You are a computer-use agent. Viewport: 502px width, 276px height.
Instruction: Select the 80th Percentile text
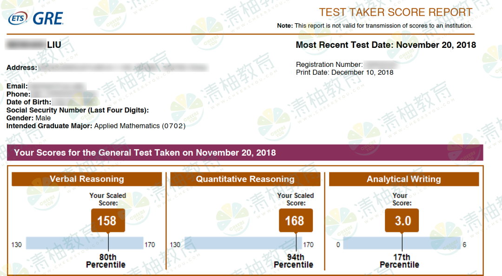point(106,261)
